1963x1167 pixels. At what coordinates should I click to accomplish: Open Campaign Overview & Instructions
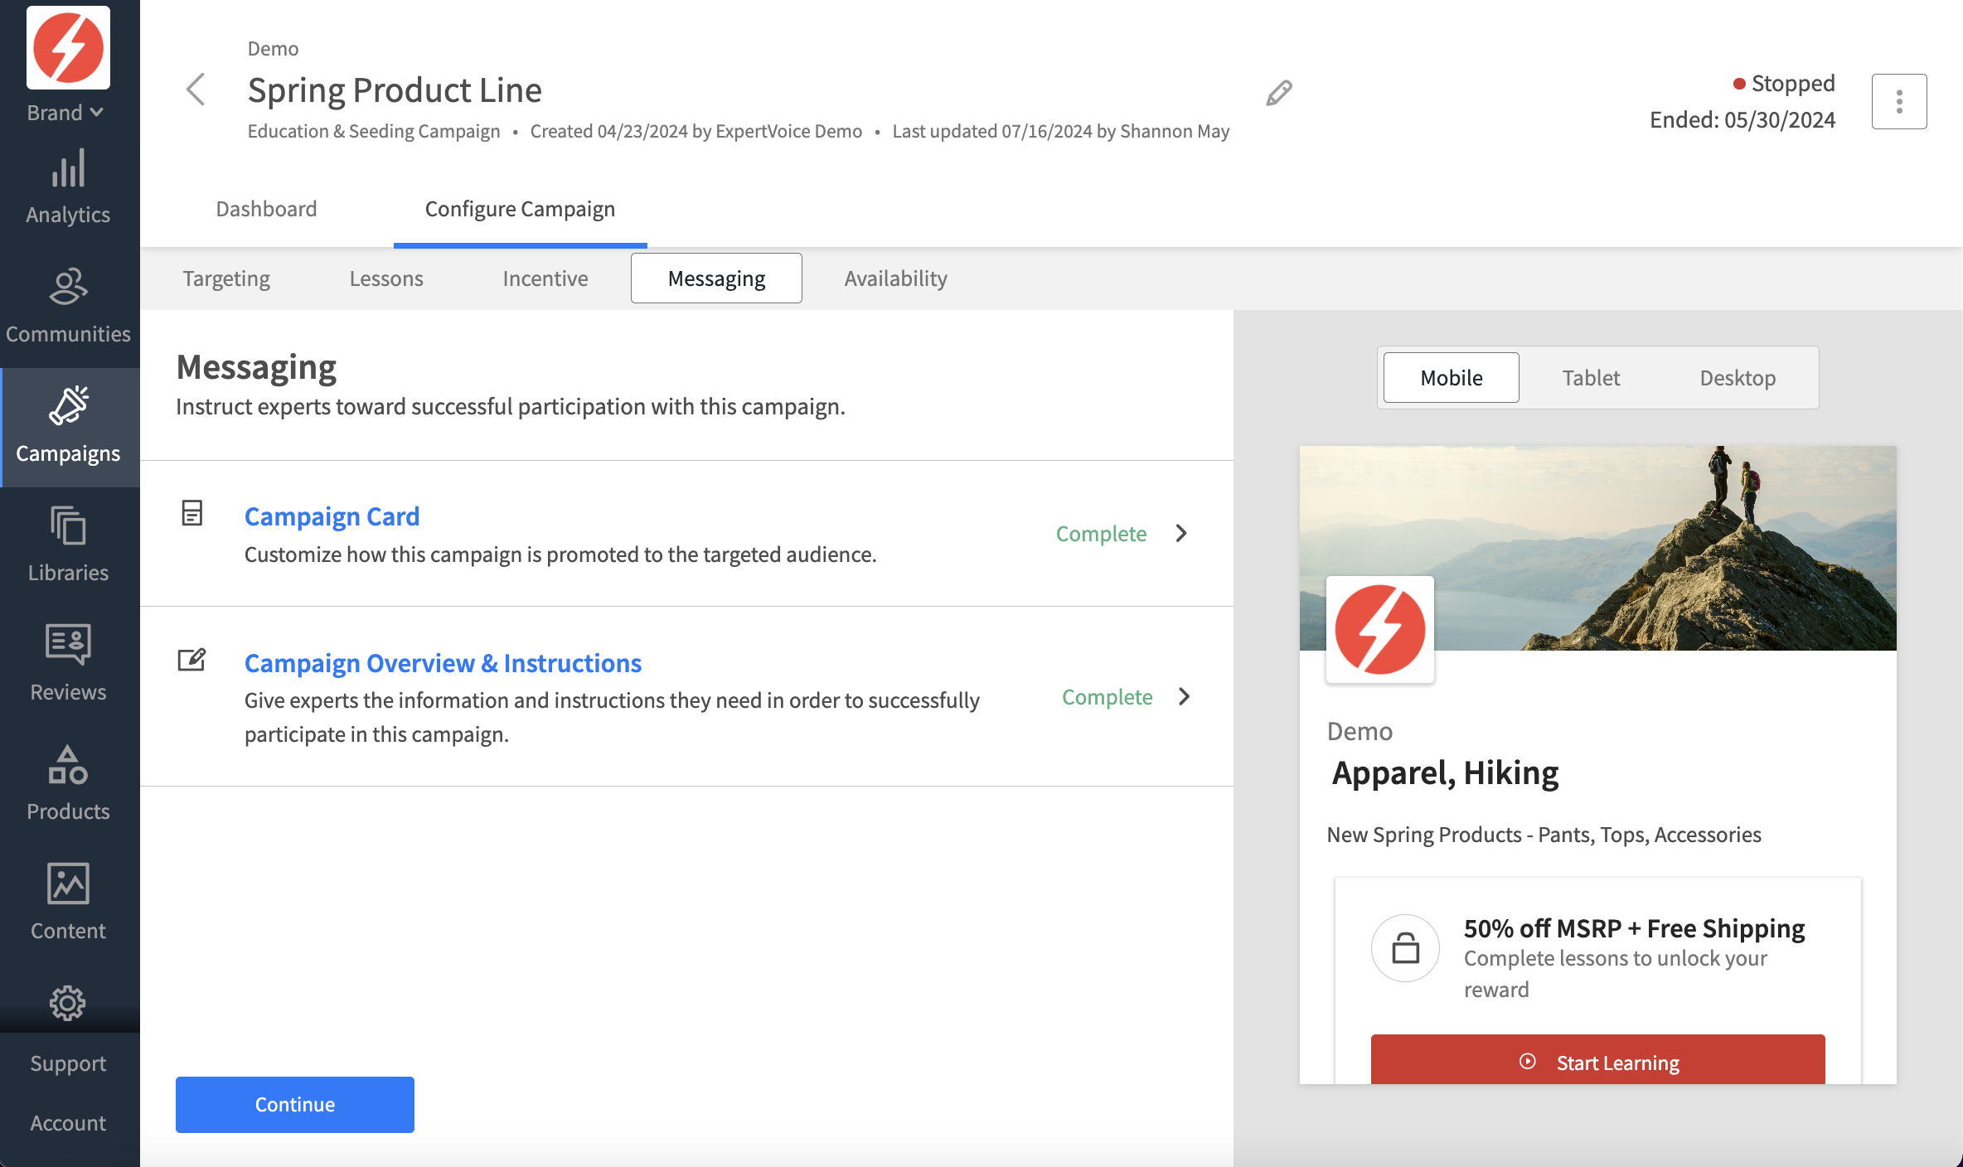pos(443,662)
